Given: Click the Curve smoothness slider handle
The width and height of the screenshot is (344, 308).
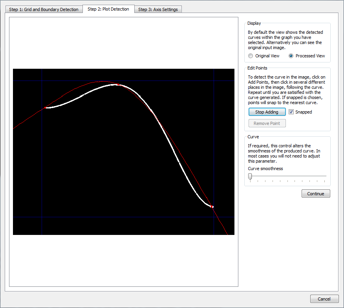Looking at the screenshot, I should (250, 177).
